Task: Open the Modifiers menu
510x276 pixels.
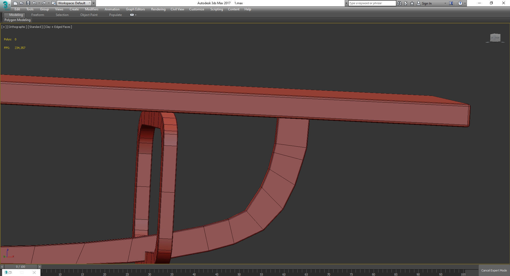Action: point(92,9)
